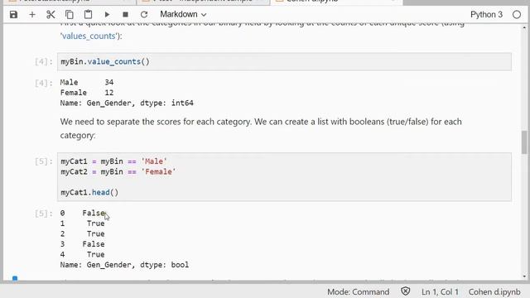The height and width of the screenshot is (298, 530).
Task: Click into the myCat1 = myBin code cell
Action: (x=284, y=176)
